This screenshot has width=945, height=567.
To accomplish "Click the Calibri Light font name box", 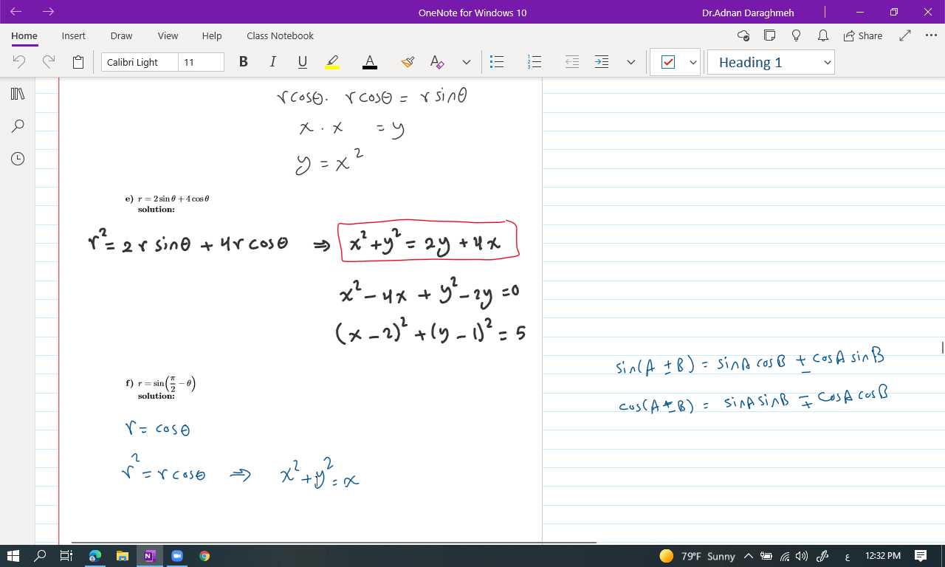I will [x=140, y=62].
